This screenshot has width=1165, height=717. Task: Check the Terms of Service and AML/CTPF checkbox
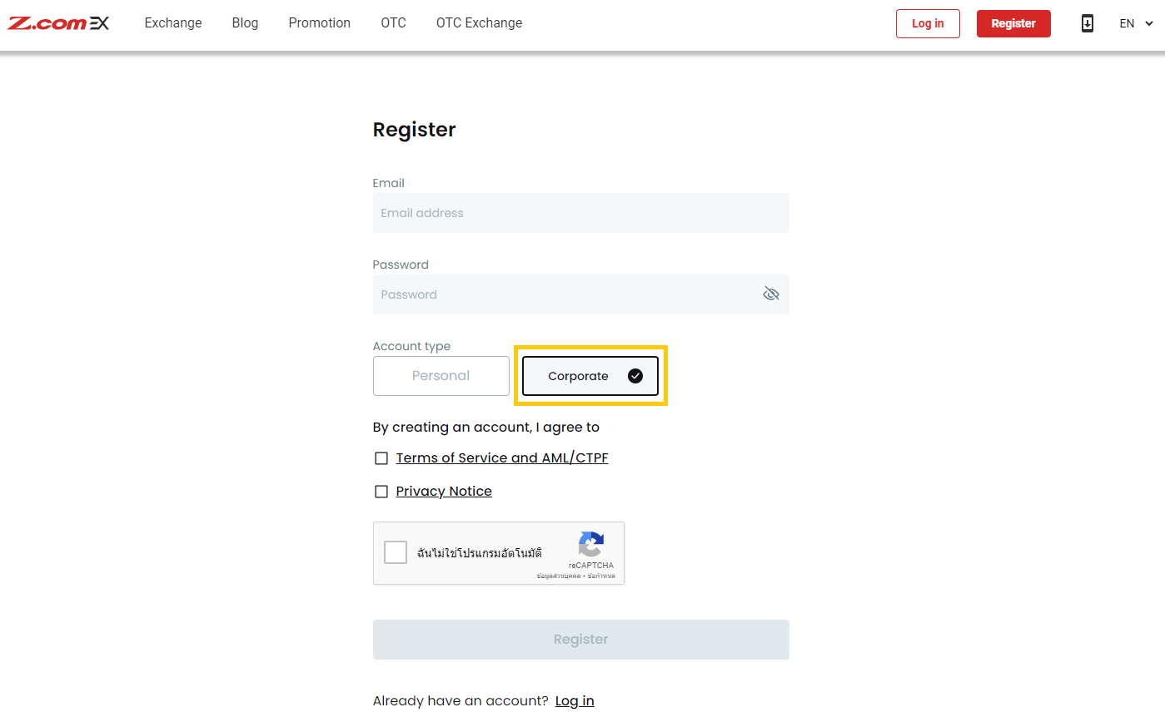381,457
